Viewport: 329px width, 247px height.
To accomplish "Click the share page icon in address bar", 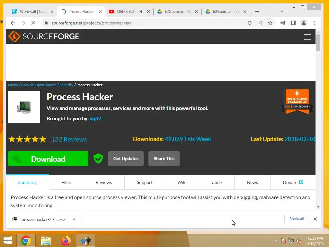I will [260, 23].
